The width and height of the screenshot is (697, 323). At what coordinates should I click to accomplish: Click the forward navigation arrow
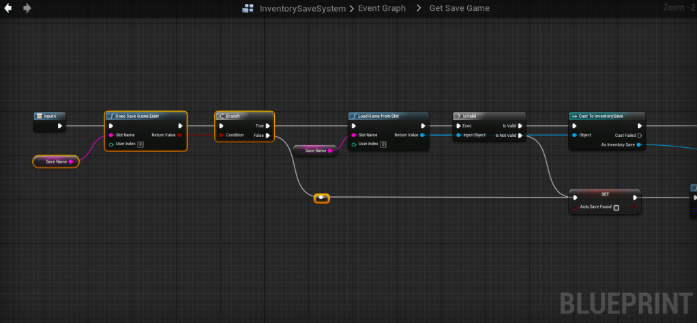click(27, 8)
